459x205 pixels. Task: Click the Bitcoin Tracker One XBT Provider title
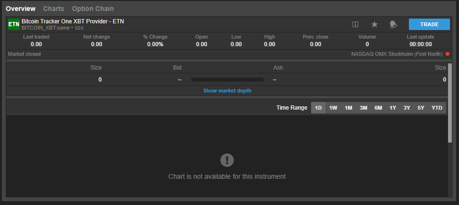point(73,21)
